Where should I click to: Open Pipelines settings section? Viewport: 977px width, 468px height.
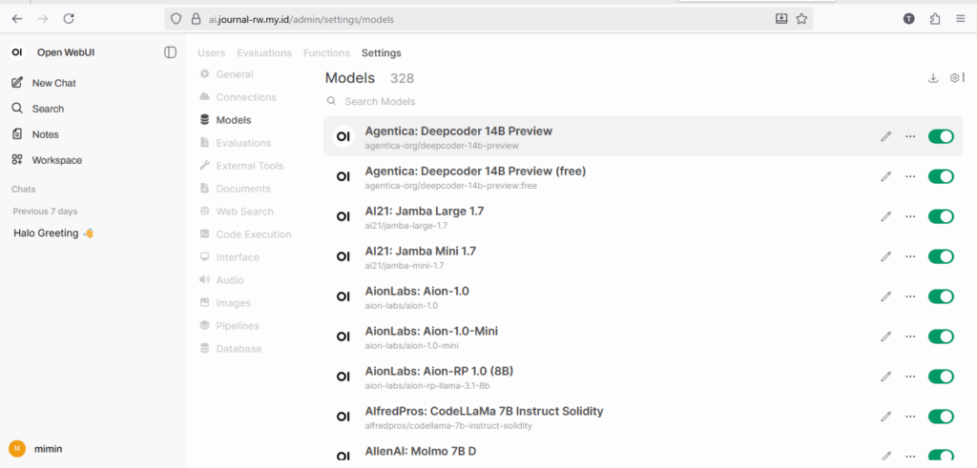pos(229,326)
